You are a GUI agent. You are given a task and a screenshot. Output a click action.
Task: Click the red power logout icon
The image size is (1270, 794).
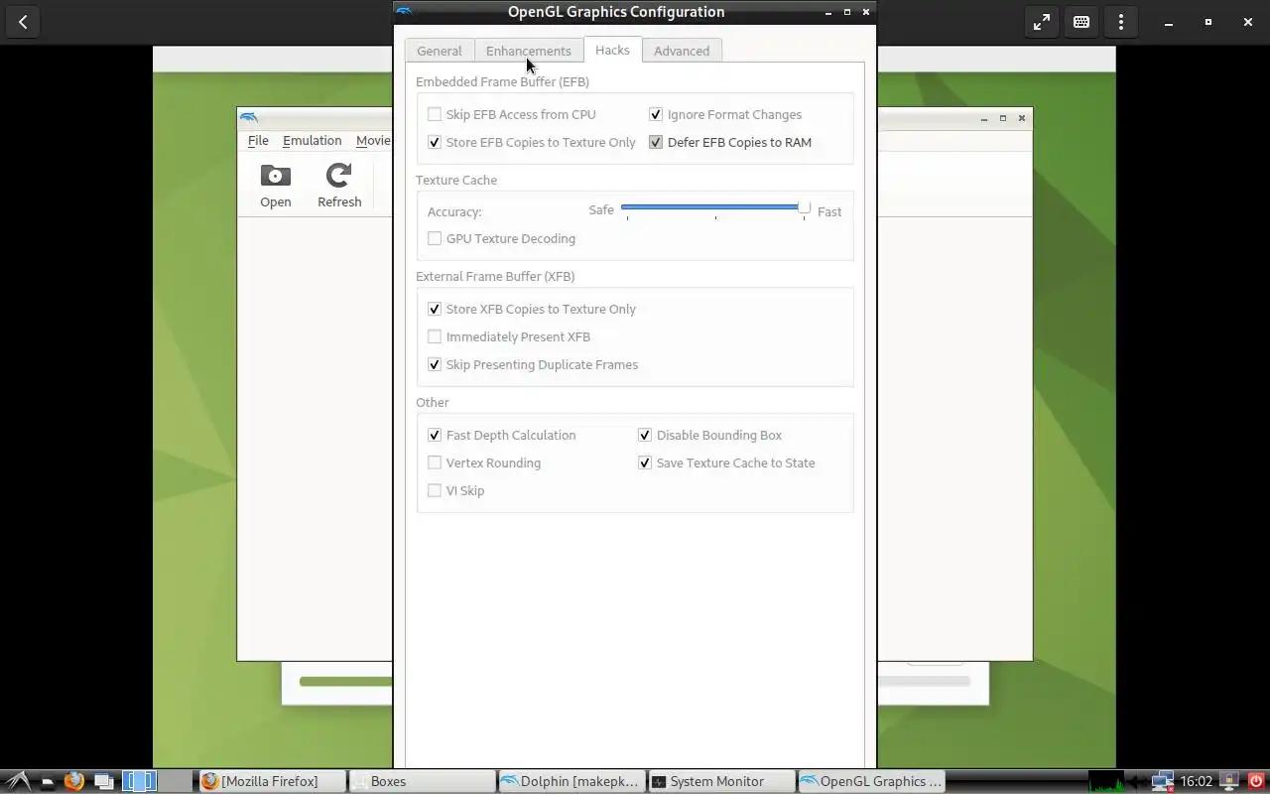(1256, 781)
